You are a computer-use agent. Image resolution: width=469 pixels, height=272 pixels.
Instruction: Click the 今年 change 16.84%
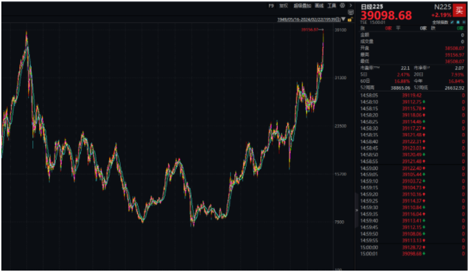[x=457, y=81]
